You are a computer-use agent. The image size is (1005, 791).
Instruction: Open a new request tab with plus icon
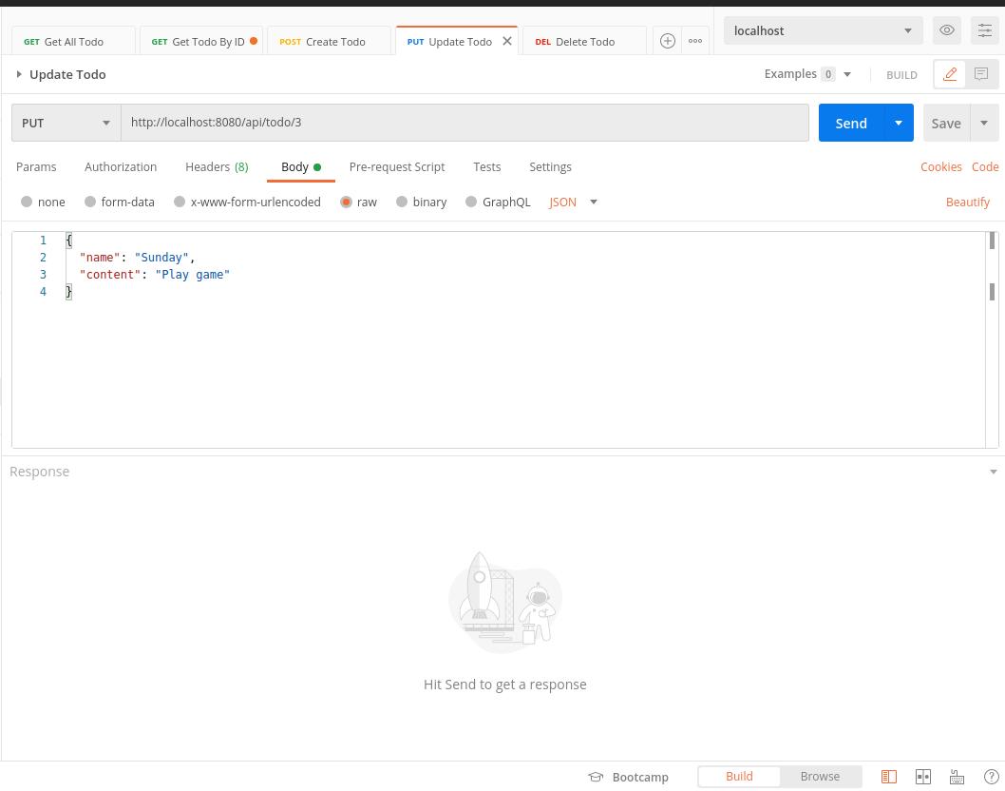[668, 40]
